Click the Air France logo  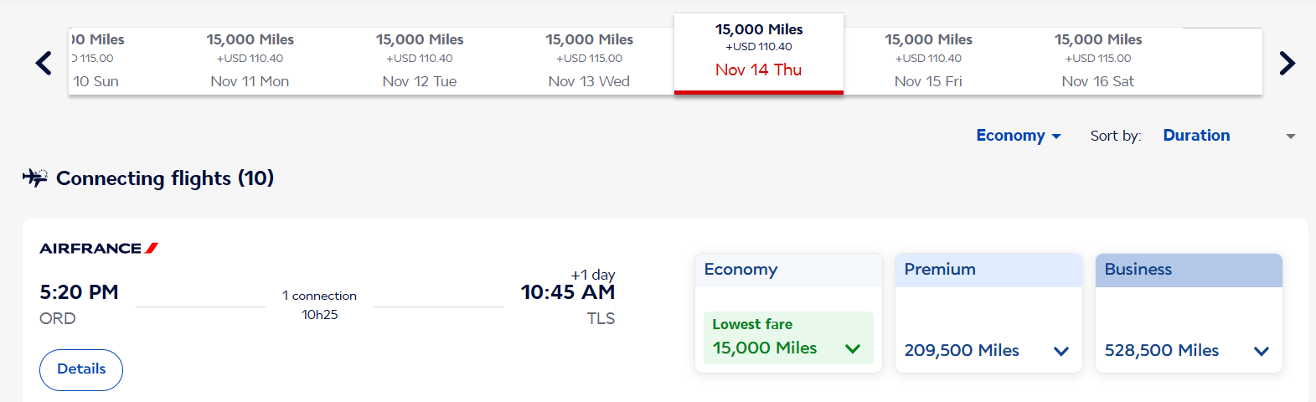[99, 248]
